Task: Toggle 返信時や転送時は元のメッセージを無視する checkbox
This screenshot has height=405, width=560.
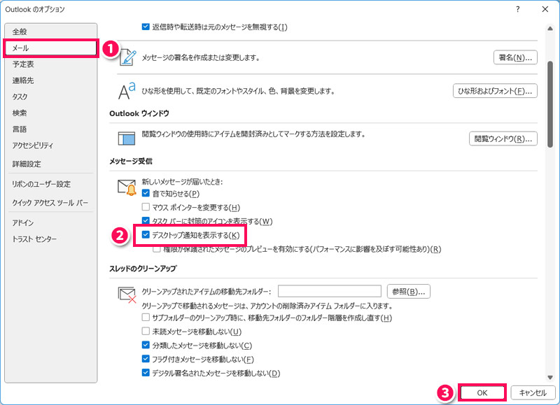Action: click(146, 27)
